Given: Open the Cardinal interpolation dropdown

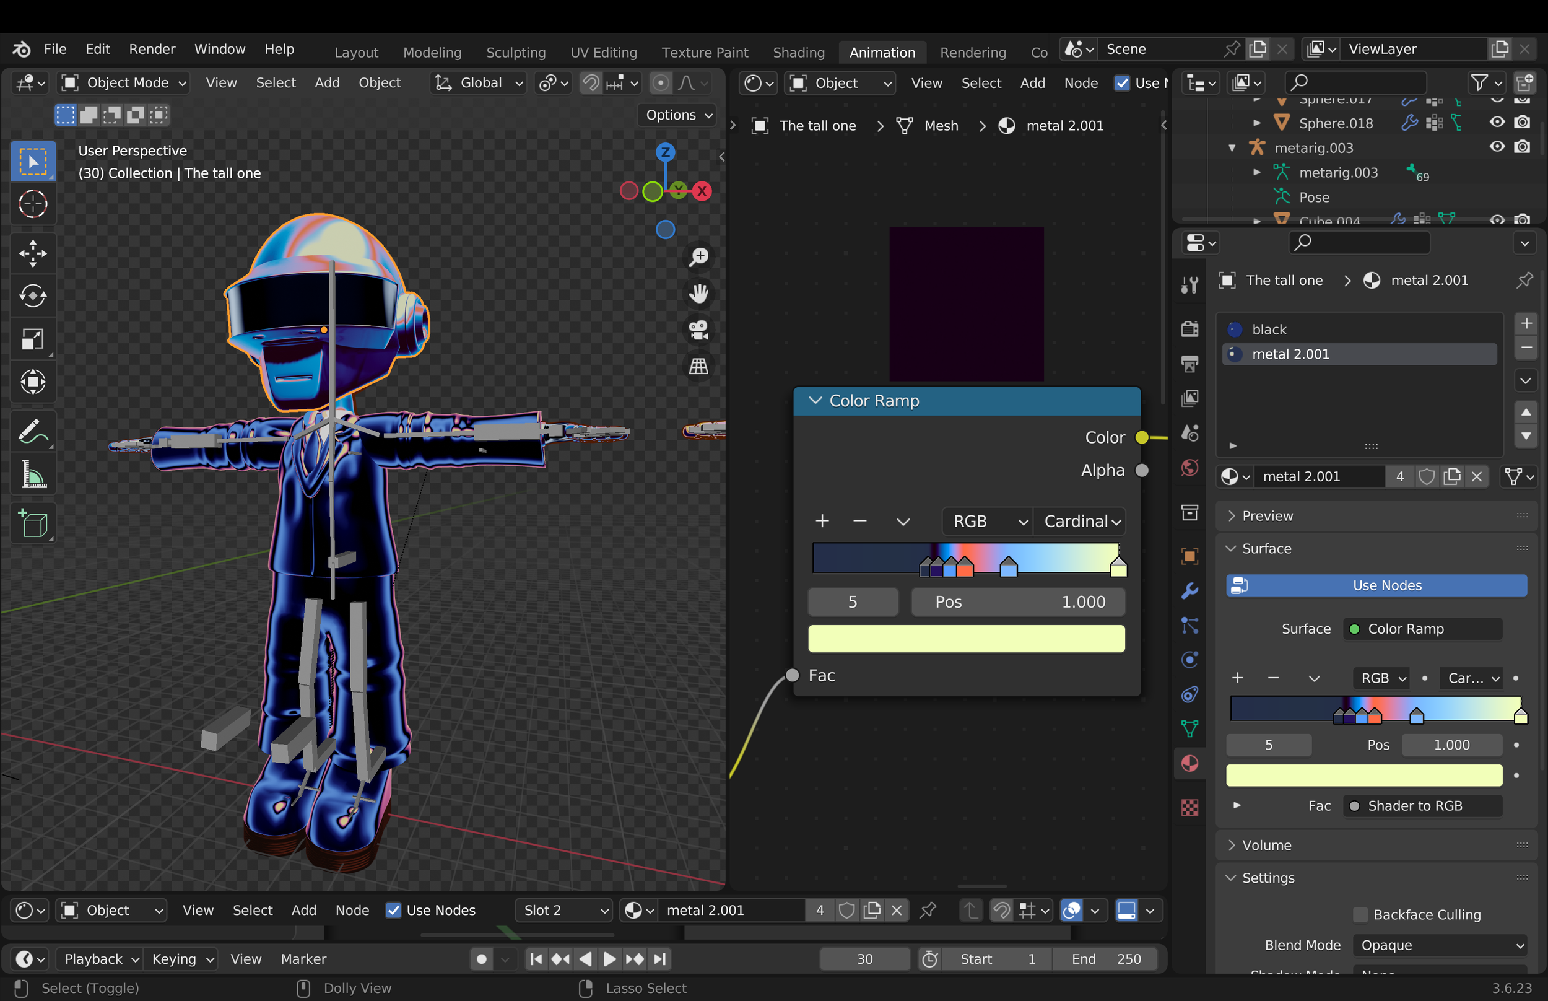Looking at the screenshot, I should point(1081,522).
